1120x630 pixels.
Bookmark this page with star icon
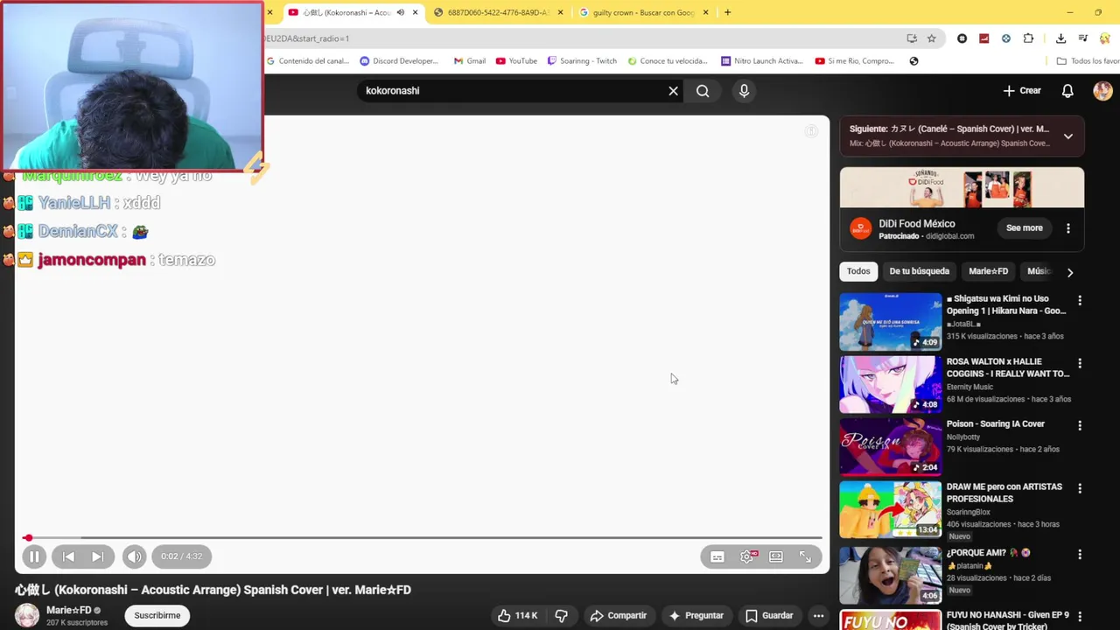click(x=932, y=38)
